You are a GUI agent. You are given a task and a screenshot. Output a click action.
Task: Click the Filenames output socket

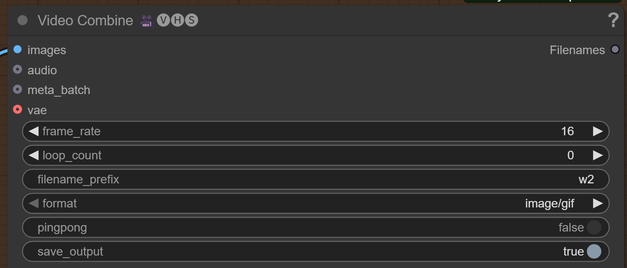pyautogui.click(x=615, y=49)
